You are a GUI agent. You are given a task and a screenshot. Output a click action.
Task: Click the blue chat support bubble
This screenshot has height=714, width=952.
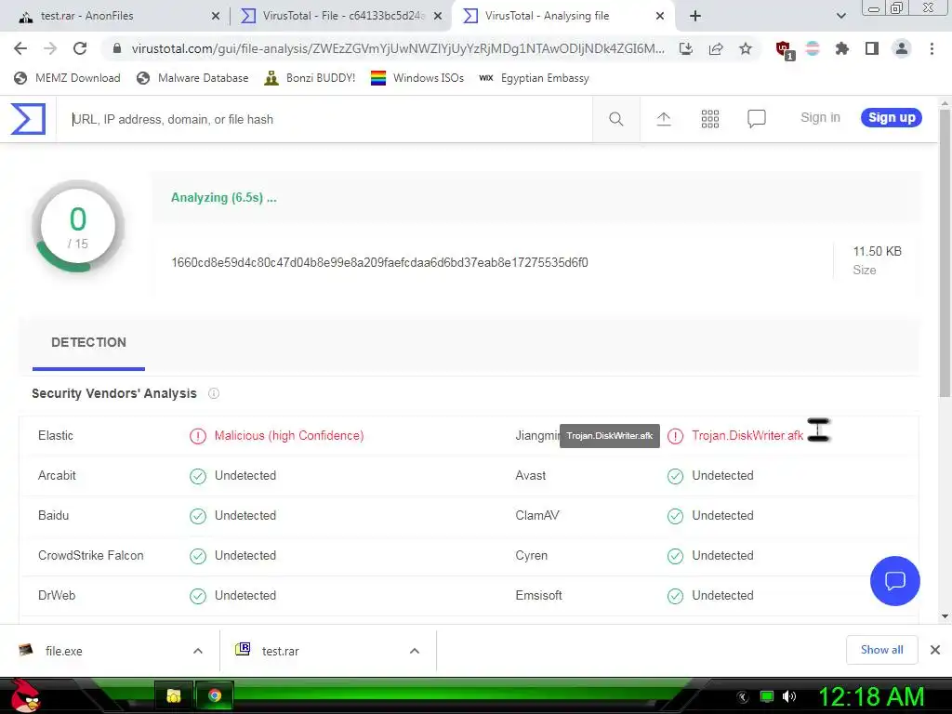894,580
